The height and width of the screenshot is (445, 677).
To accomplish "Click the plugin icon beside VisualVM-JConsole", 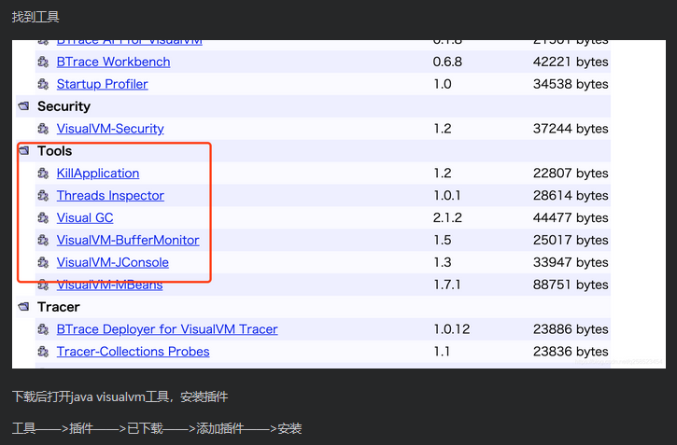I will point(43,262).
